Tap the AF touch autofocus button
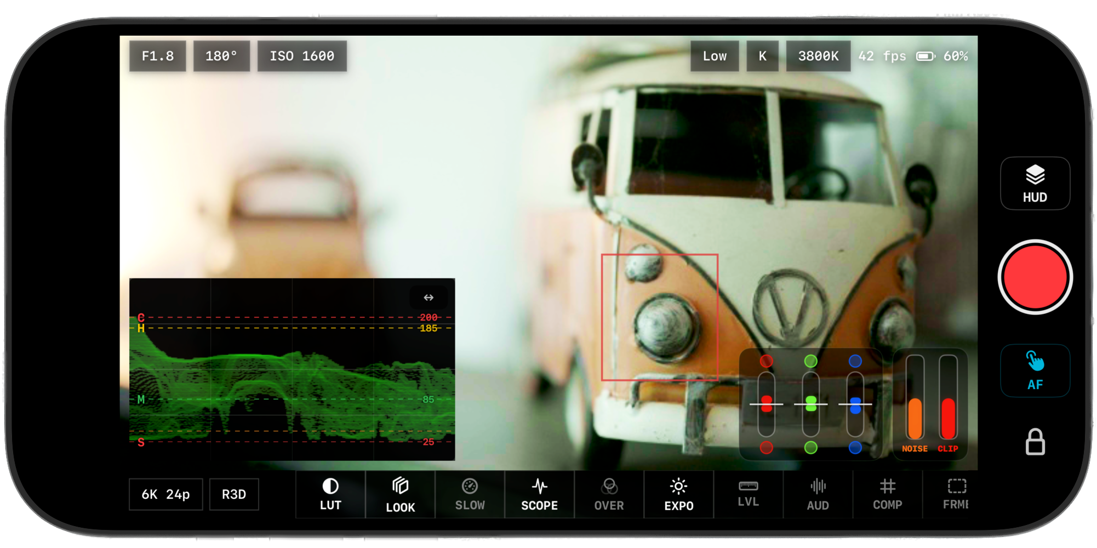 point(1035,371)
